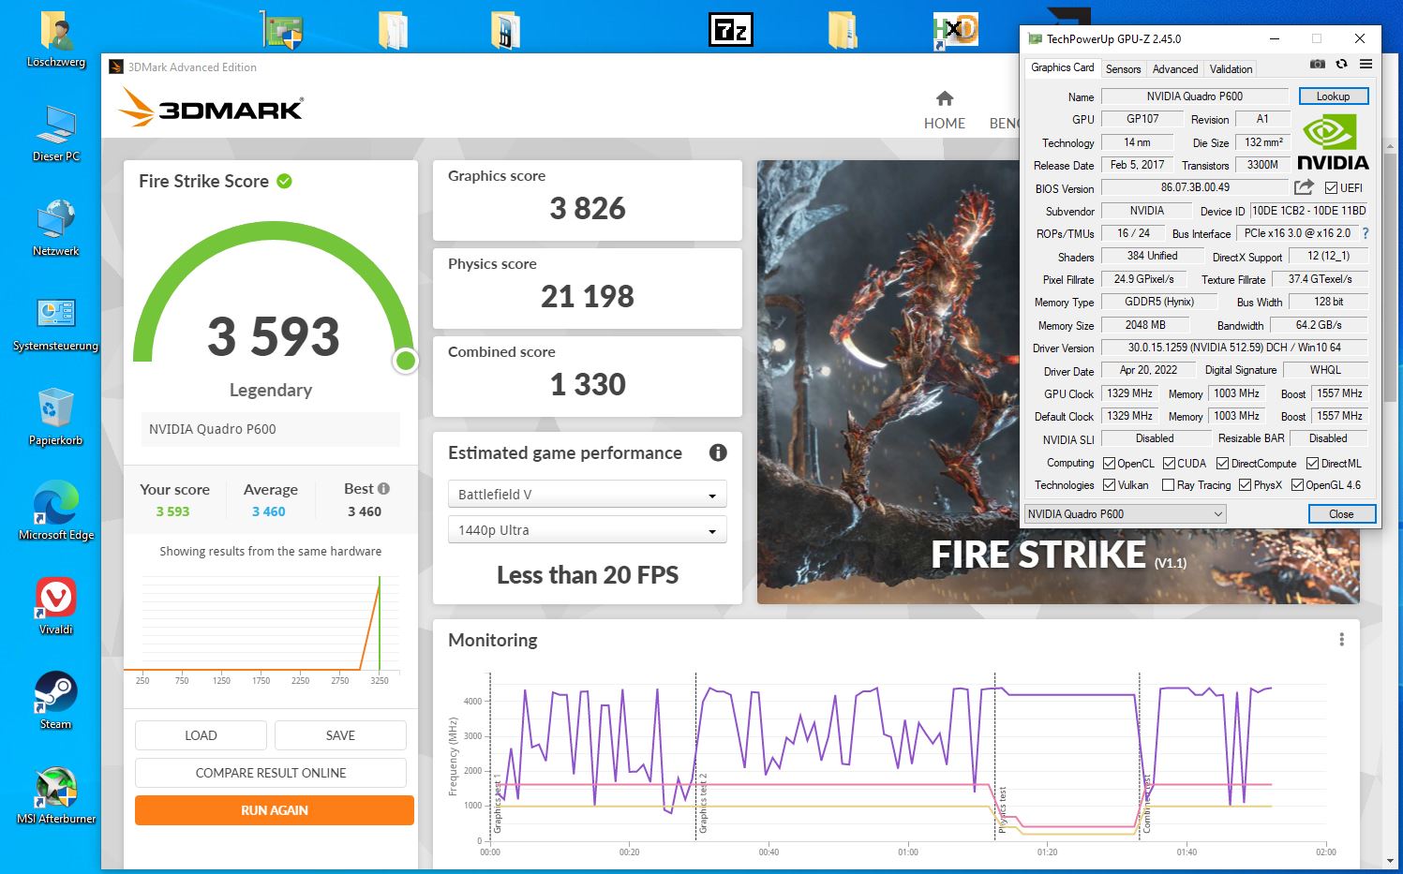Toggle the PhysX checkbox
This screenshot has height=874, width=1403.
pos(1245,484)
